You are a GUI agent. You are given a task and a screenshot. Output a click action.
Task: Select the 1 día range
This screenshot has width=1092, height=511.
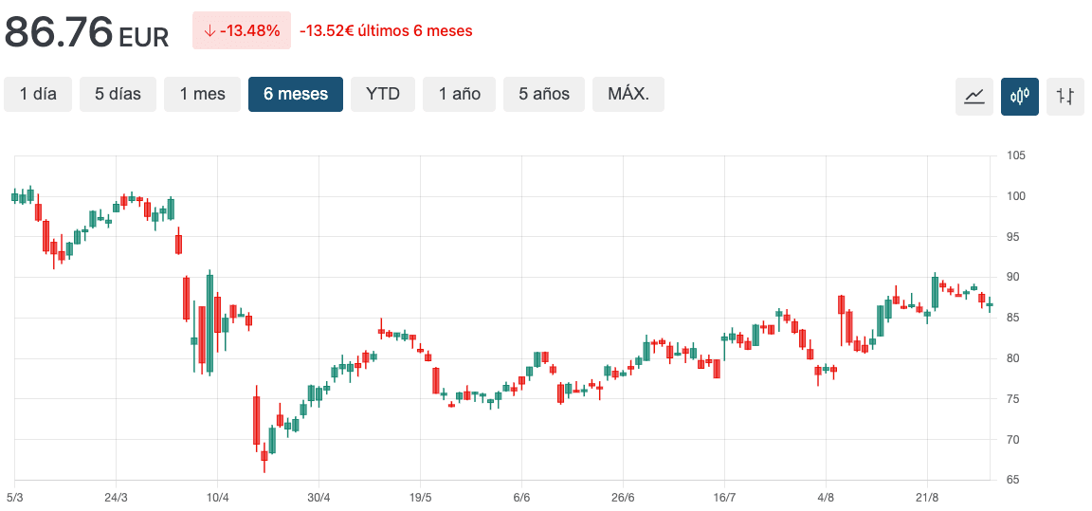click(x=38, y=94)
